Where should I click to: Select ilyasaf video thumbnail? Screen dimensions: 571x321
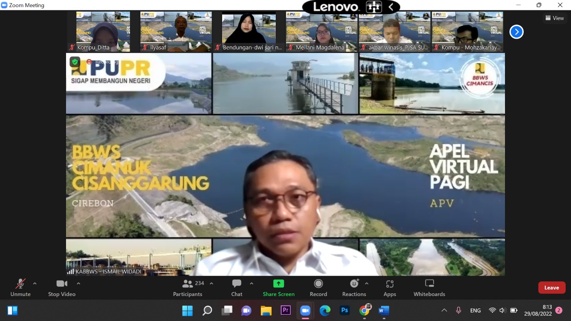click(x=176, y=32)
